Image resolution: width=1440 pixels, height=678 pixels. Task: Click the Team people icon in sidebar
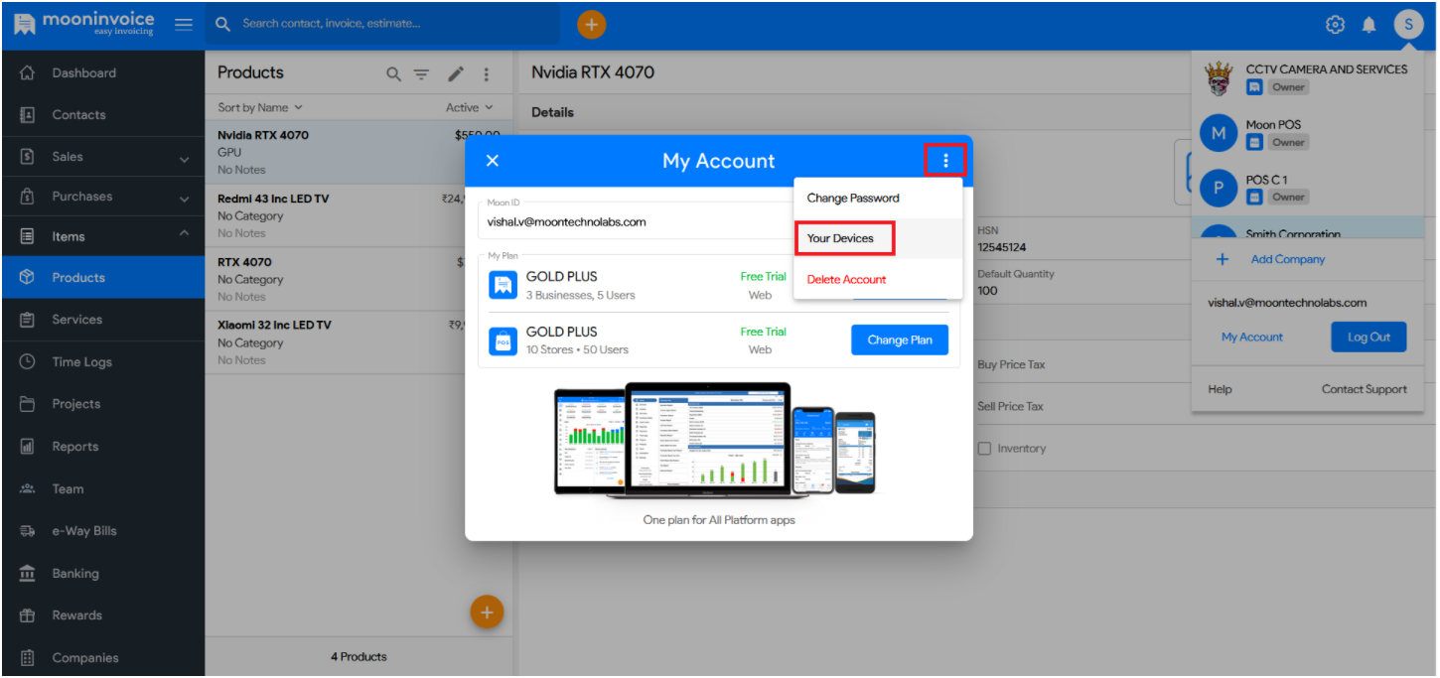pyautogui.click(x=28, y=488)
